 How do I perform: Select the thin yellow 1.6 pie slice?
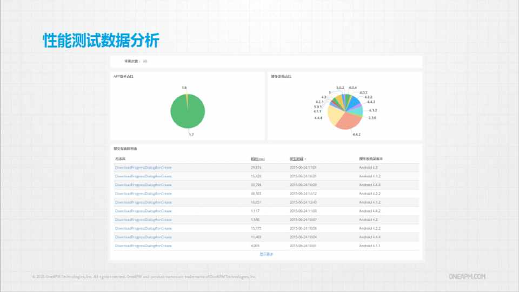187,96
